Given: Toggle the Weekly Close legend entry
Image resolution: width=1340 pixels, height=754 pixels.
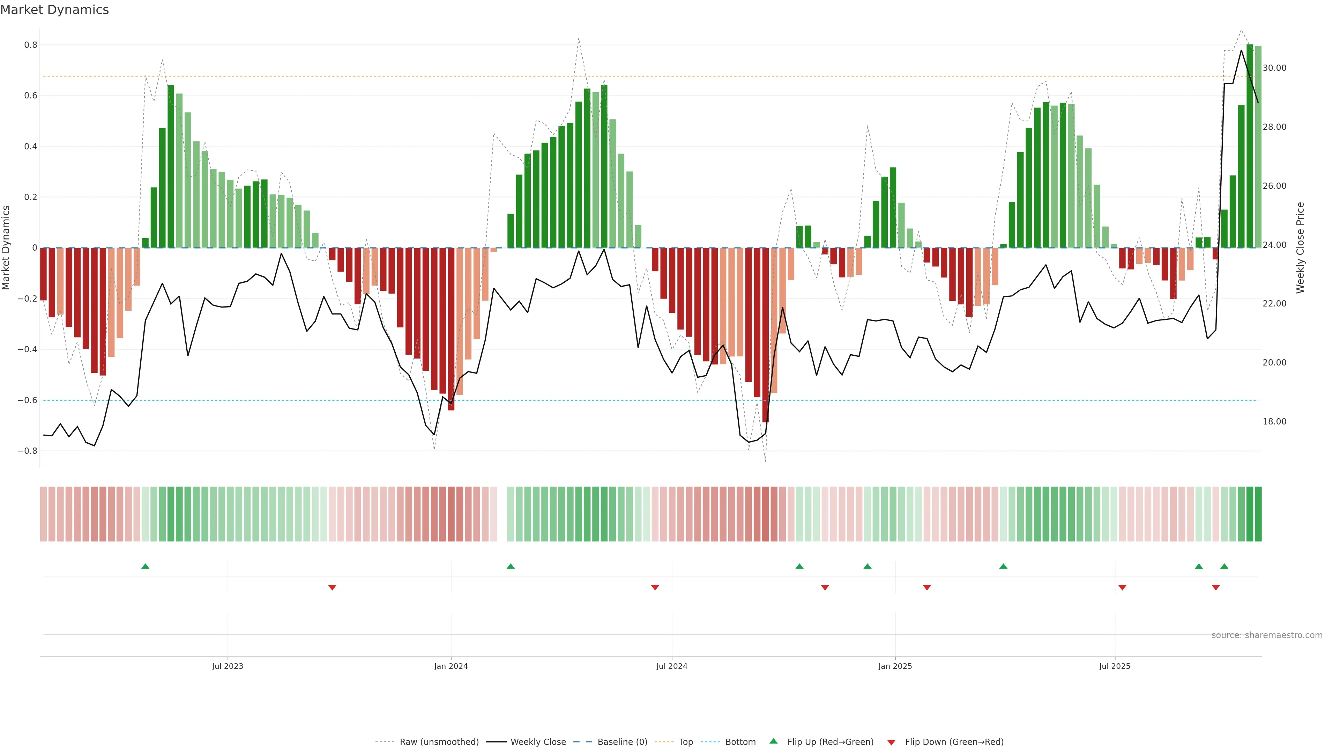Looking at the screenshot, I should (538, 742).
